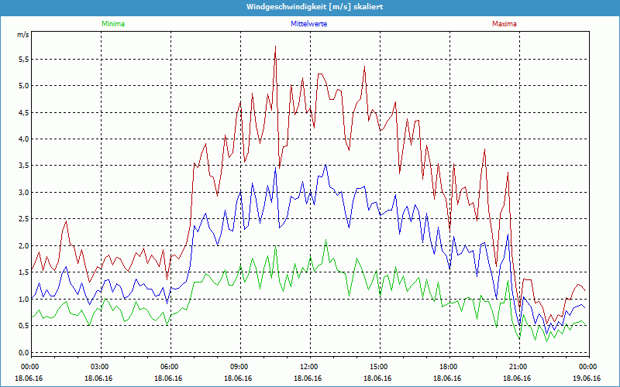Select the 12:00 time axis marker
Viewport: 620px width, 387px height.
pyautogui.click(x=308, y=367)
